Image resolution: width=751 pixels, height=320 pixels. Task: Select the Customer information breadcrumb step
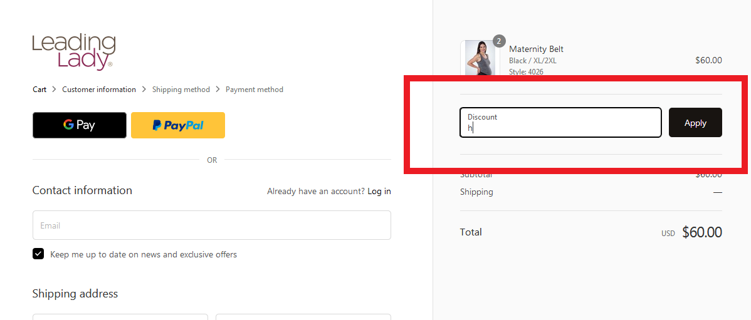point(99,90)
